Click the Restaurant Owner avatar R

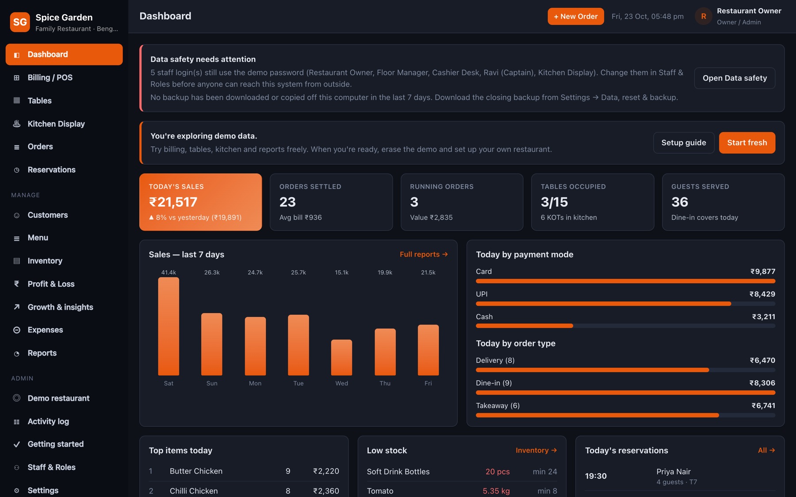tap(704, 16)
